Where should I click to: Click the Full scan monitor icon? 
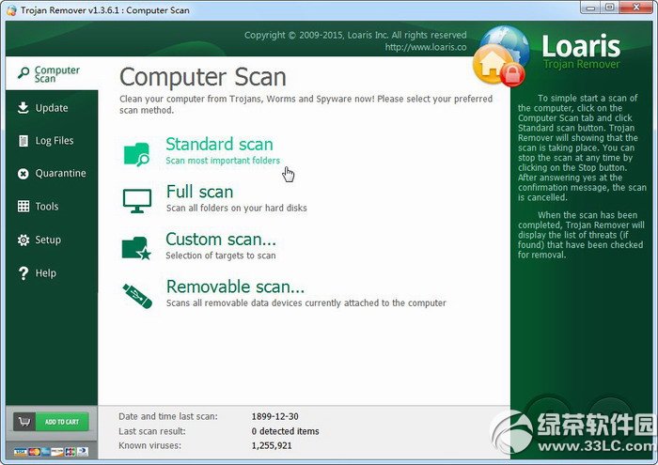137,200
